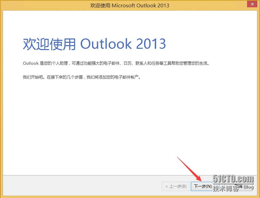Click the word Outlook starting the description

[31, 63]
